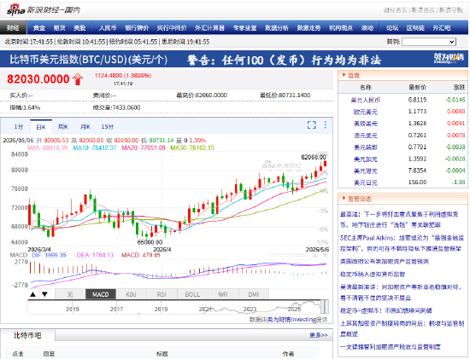Select the KDJ indicator tab

tap(132, 294)
